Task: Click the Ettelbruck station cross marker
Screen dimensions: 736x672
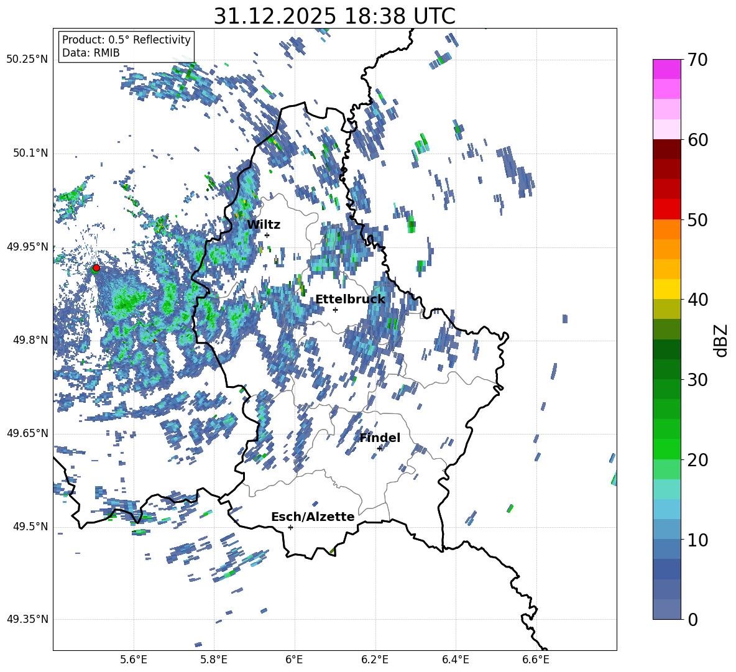Action: (x=335, y=310)
